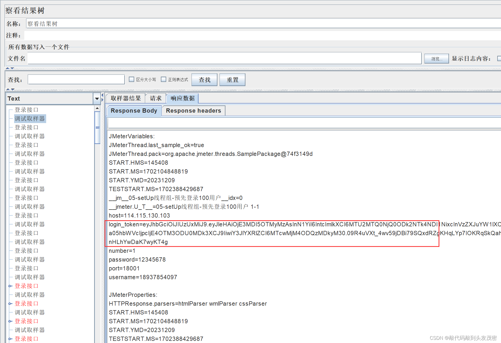Focus the 文件名 filename field

[x=225, y=58]
